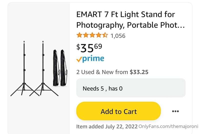The width and height of the screenshot is (200, 134).
Task: Click the Item added July 22, 2022 text
Action: click(107, 127)
